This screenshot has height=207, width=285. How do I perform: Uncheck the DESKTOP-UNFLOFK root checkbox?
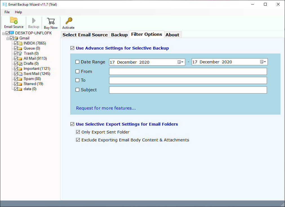click(x=7, y=33)
